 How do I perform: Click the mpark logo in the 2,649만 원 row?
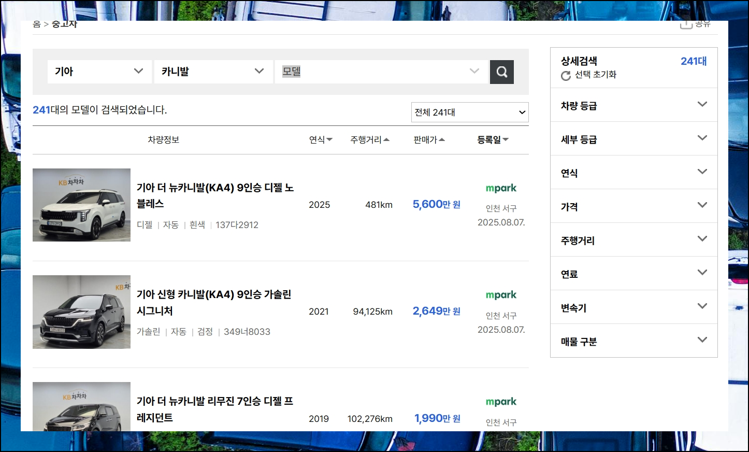point(501,295)
